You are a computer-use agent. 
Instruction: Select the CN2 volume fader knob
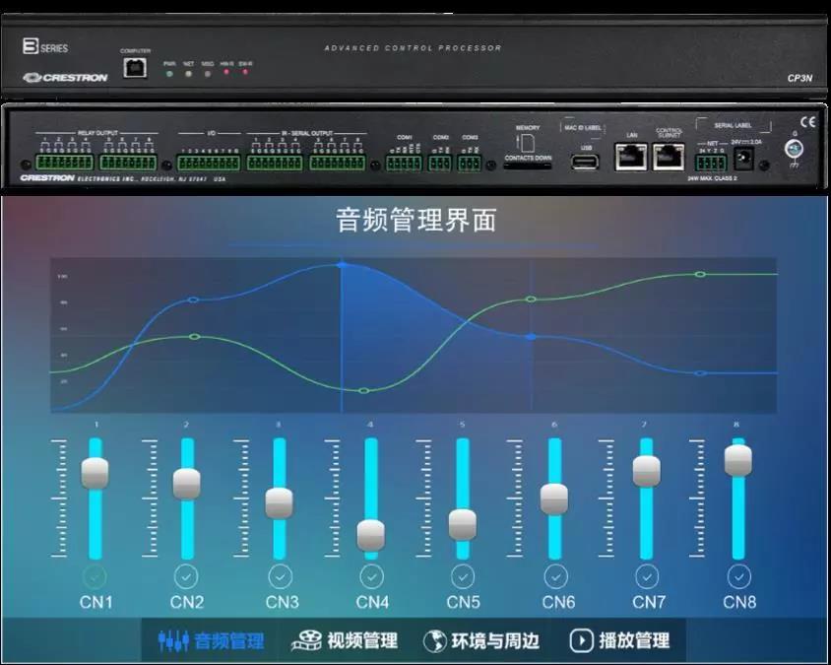click(186, 484)
